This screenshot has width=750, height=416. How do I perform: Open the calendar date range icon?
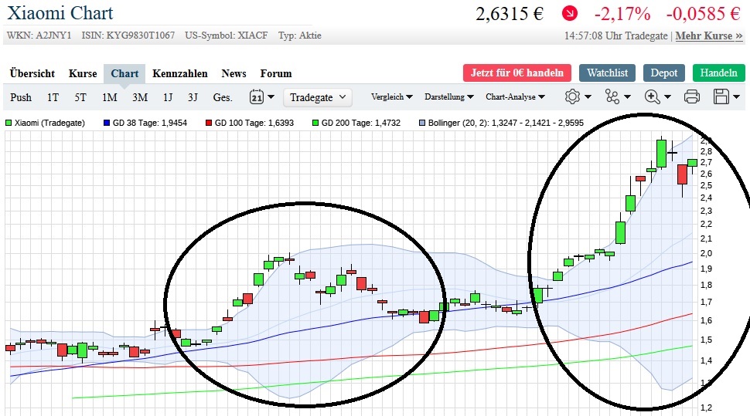tap(257, 97)
